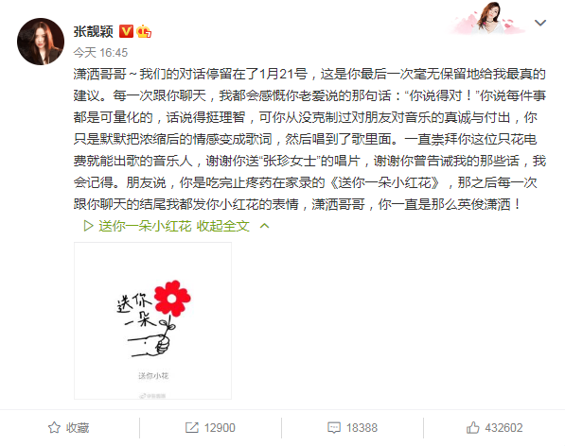Open 张靓颖's profile avatar
Viewport: 565px width, 446px height.
41,42
